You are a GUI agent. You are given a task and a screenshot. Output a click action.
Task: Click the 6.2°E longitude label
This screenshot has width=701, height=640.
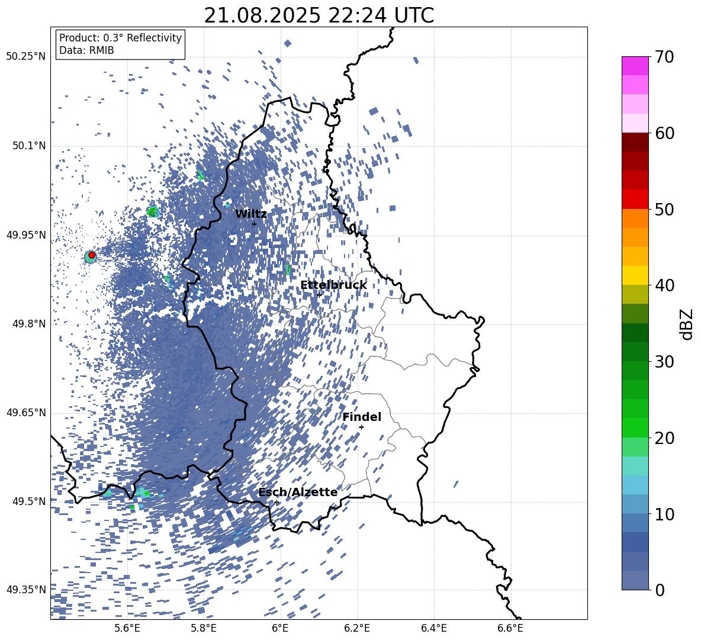(x=357, y=628)
